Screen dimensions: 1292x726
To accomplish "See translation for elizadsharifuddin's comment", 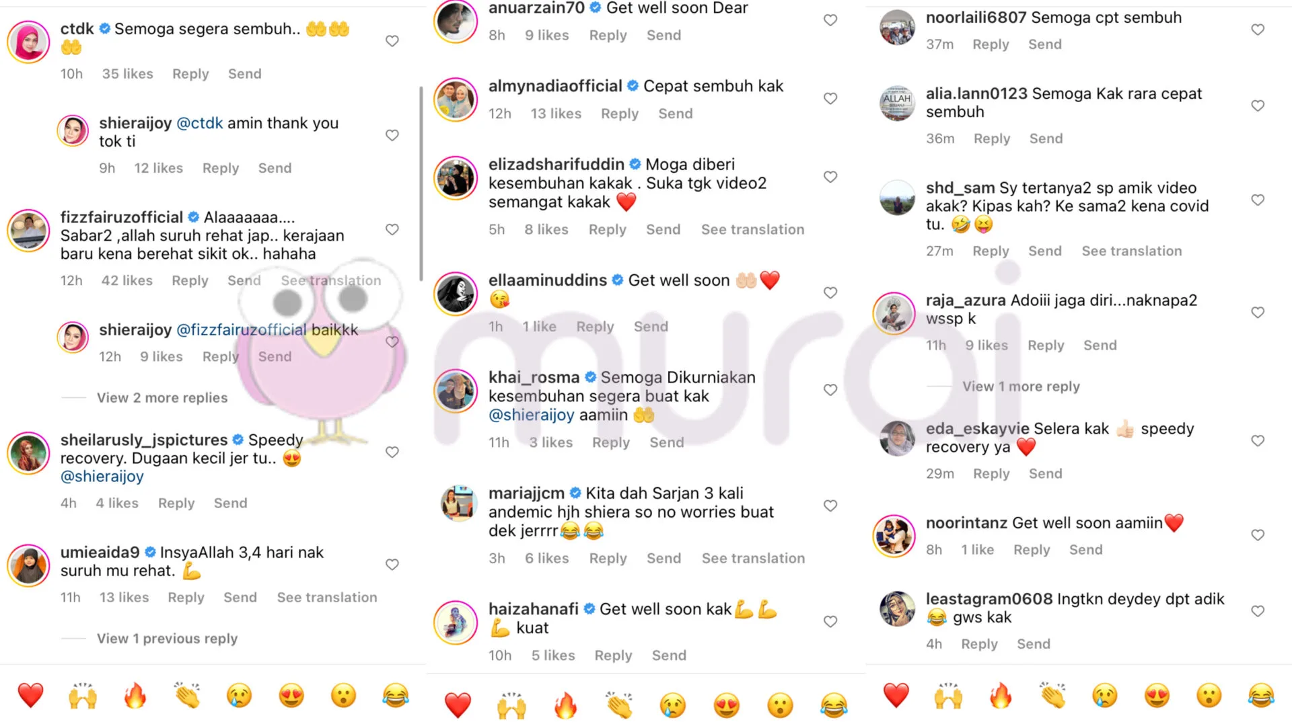I will pos(752,230).
